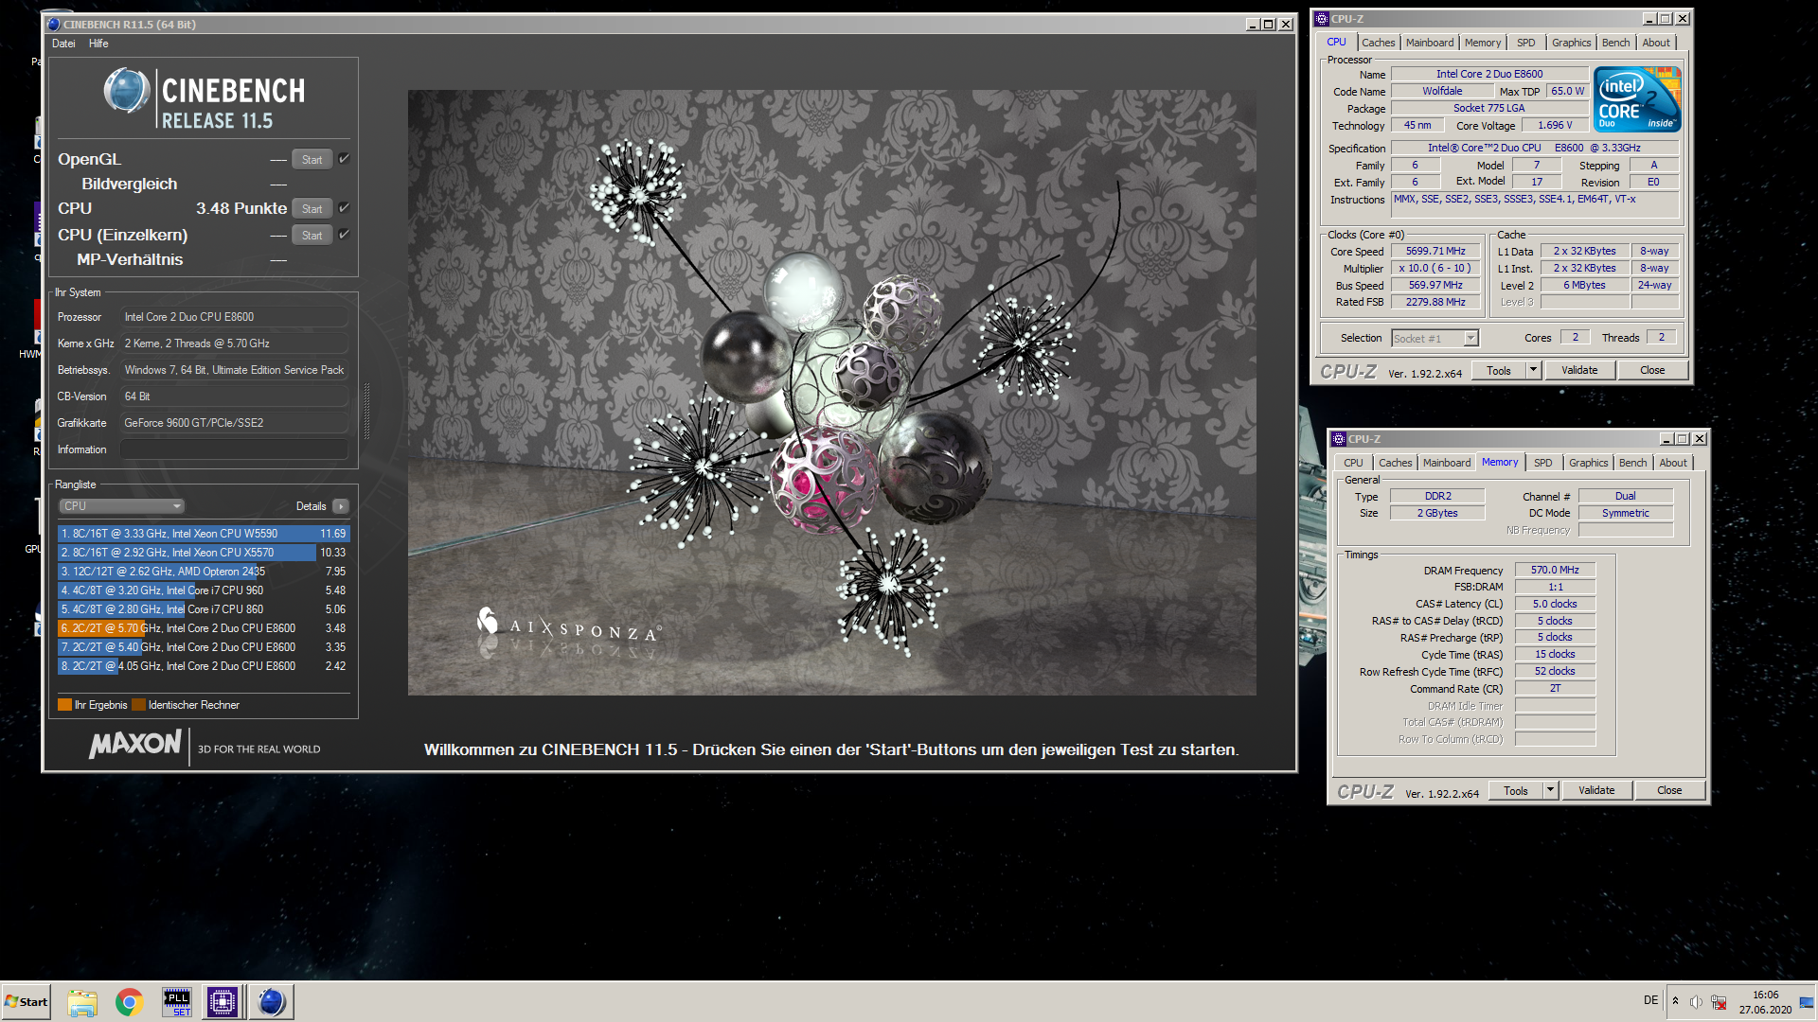Start the CPU benchmark
The width and height of the screenshot is (1818, 1022).
[x=312, y=208]
